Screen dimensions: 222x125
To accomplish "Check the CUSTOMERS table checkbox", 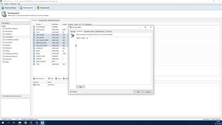I will (3, 37).
